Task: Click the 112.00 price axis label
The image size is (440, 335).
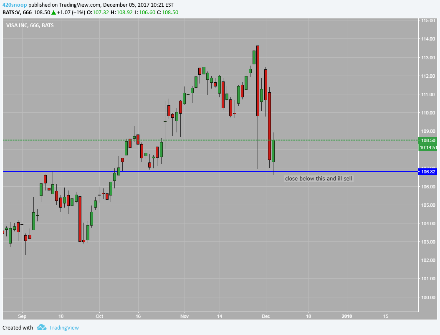Action: tap(428, 76)
